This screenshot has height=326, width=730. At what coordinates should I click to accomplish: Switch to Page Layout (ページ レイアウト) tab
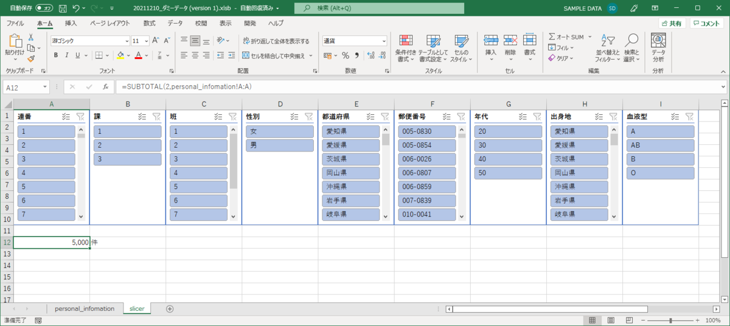[110, 23]
